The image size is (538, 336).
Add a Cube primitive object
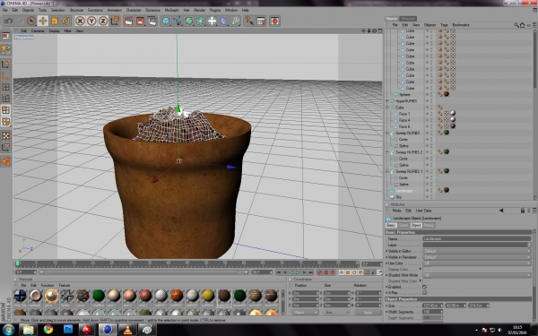166,21
